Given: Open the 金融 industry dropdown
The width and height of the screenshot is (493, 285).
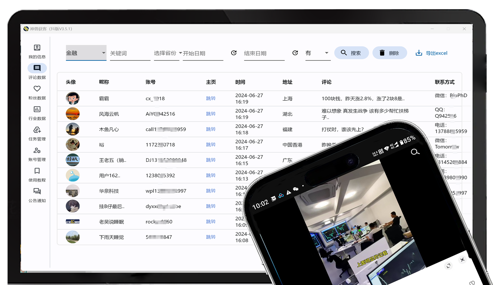Looking at the screenshot, I should [x=86, y=53].
